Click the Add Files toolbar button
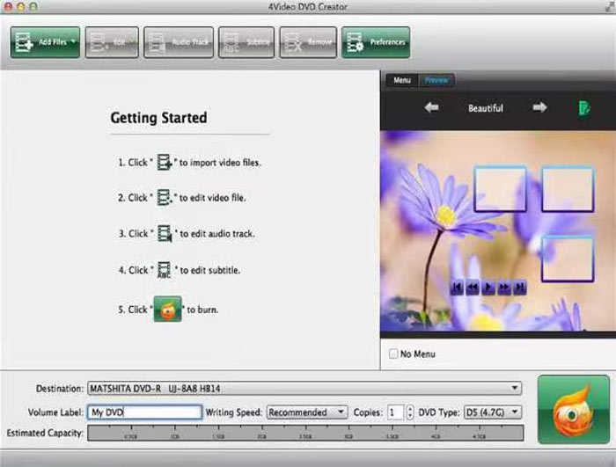Viewport: 616px width, 467px height. (45, 42)
